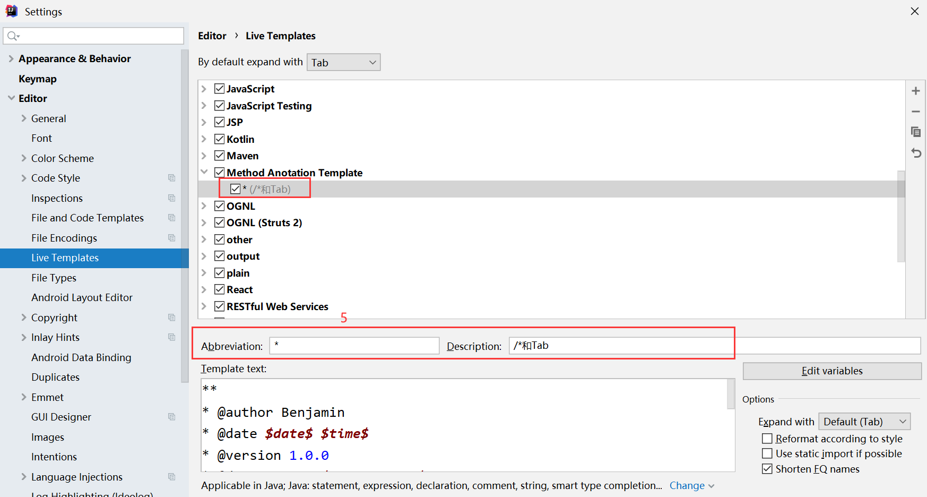Uncheck the JavaScript Testing template group

click(220, 106)
